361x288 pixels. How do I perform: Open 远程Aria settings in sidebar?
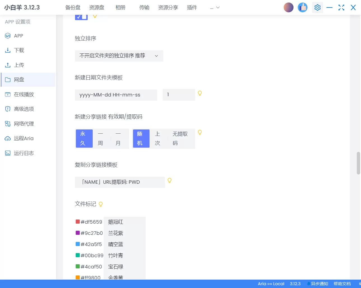[24, 138]
